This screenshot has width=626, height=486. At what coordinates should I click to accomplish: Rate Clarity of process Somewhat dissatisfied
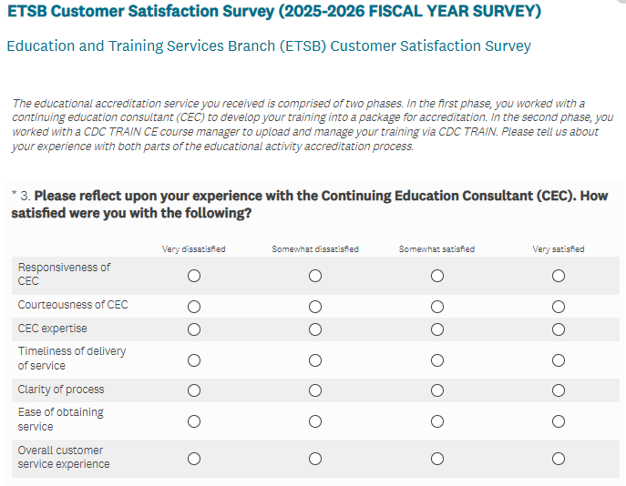pyautogui.click(x=315, y=390)
